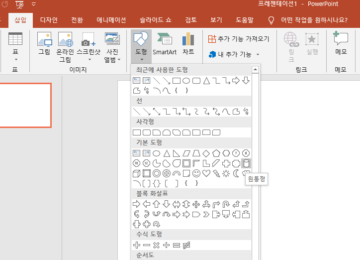Insert a picture with 그림 button

[x=44, y=44]
